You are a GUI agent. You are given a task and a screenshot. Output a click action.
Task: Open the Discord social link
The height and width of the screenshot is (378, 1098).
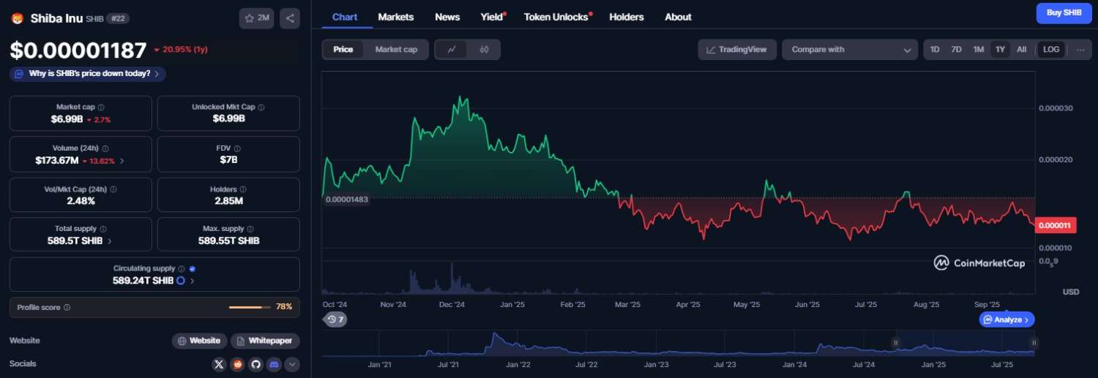pyautogui.click(x=274, y=363)
